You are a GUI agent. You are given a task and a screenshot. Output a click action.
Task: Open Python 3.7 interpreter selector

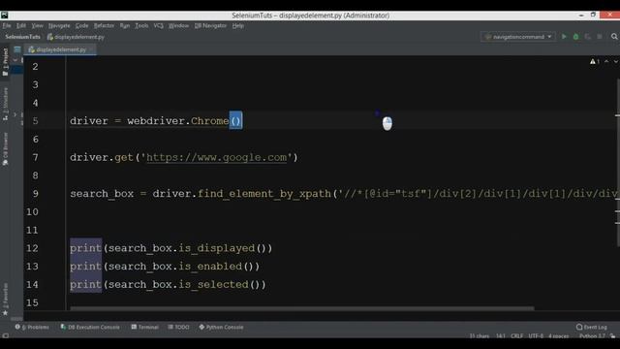592,336
